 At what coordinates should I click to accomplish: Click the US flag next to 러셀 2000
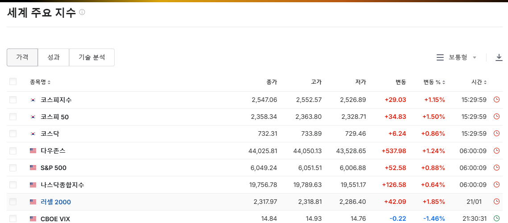click(33, 202)
